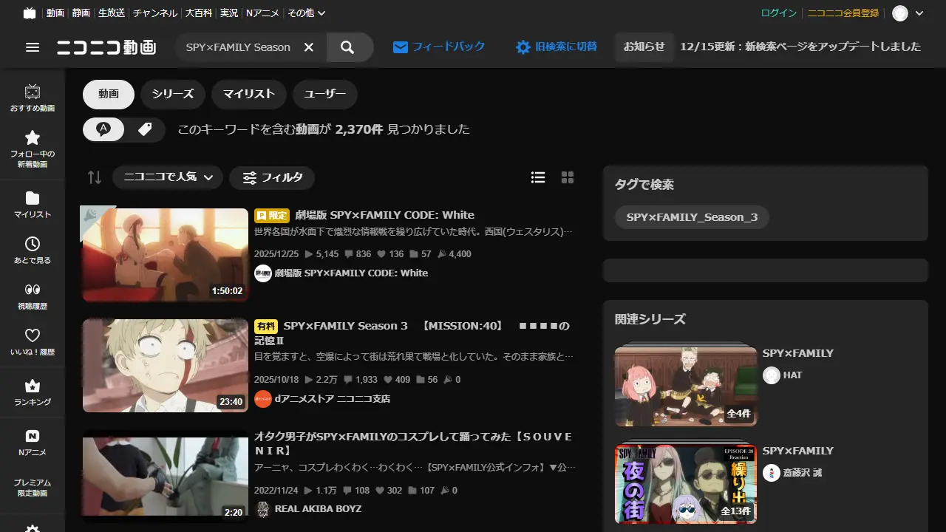Open おすすめ動画 from the left sidebar
Image resolution: width=946 pixels, height=532 pixels.
tap(32, 96)
